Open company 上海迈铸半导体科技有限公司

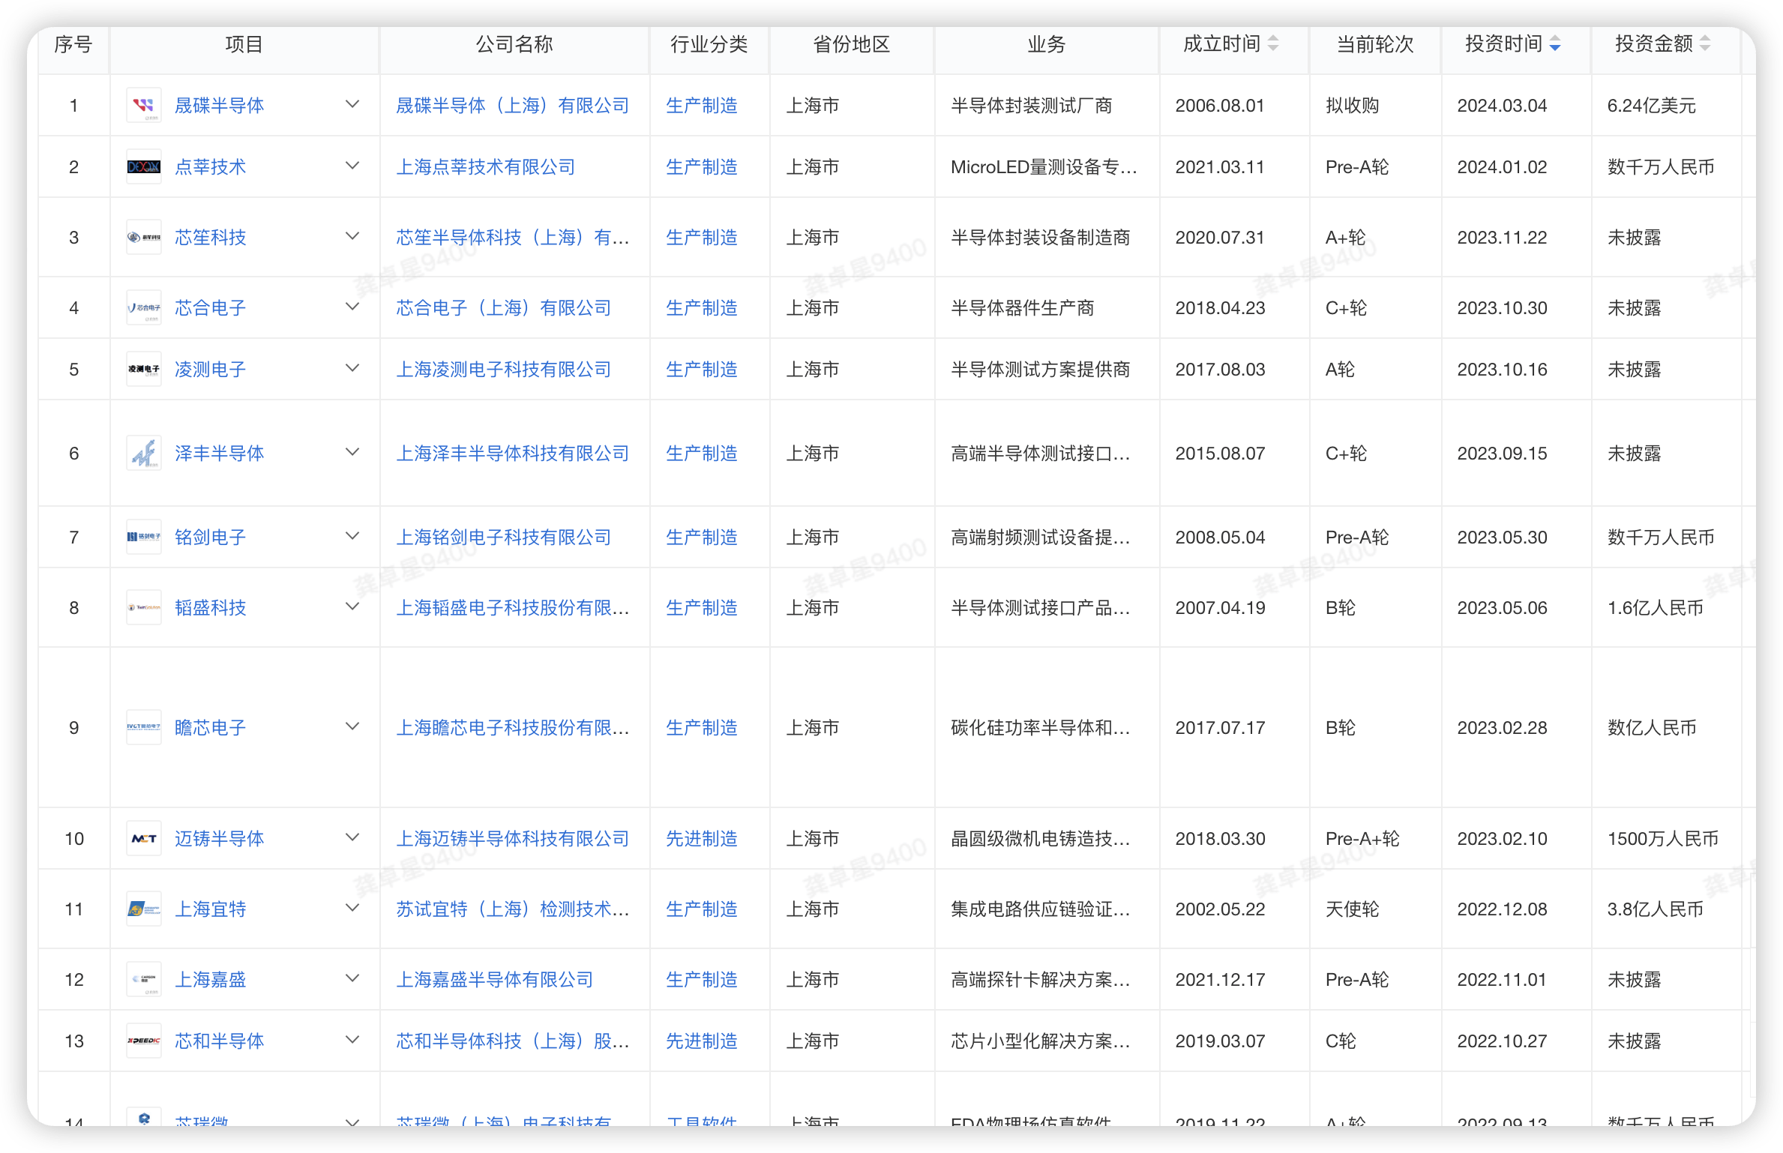(513, 839)
